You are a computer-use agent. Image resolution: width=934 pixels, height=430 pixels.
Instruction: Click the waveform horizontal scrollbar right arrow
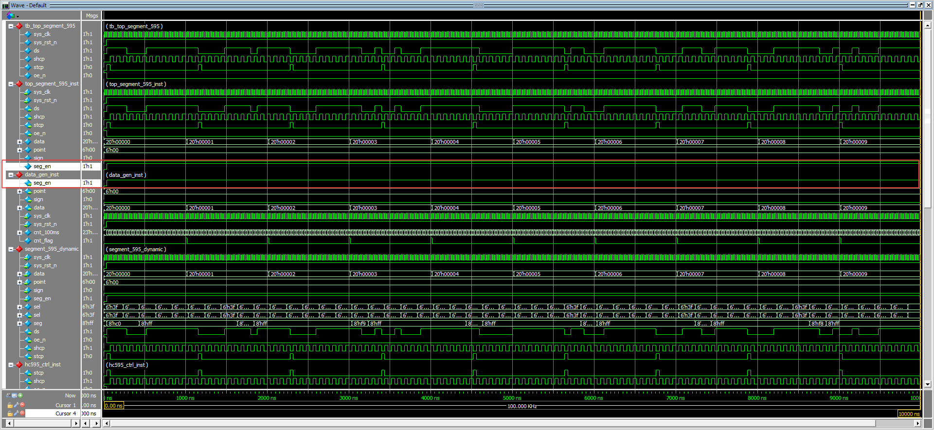click(x=918, y=424)
